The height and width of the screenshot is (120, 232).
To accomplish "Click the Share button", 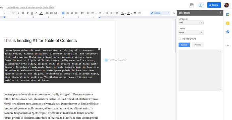I will [x=214, y=5].
